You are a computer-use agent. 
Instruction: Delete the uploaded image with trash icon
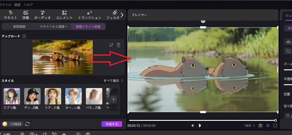click(x=118, y=45)
